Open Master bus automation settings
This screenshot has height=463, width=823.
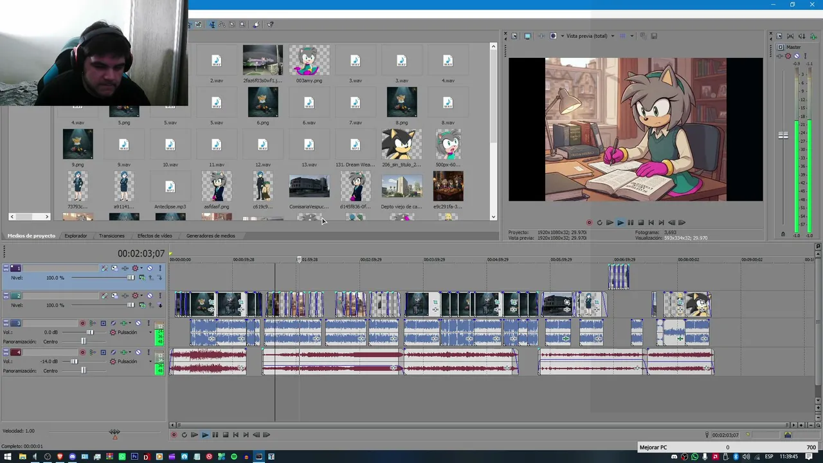coord(788,56)
